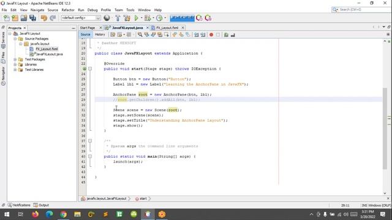Toggle the Rectangular Selection icon
Viewport: 392px width, 220px height.
pos(166,35)
